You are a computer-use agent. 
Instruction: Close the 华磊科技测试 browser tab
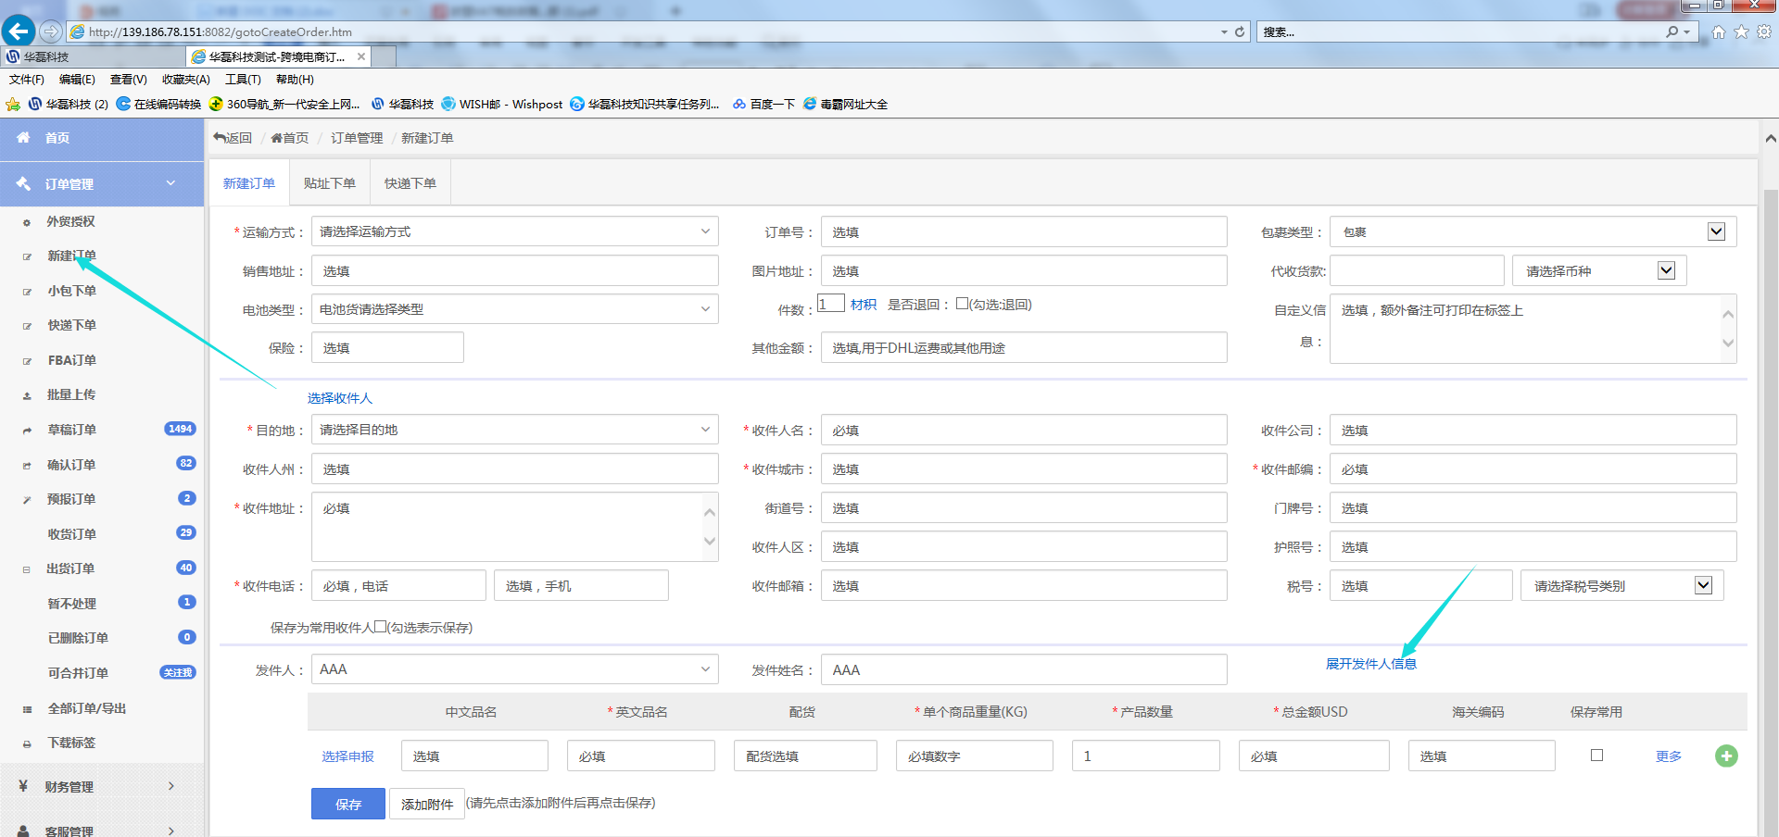361,56
